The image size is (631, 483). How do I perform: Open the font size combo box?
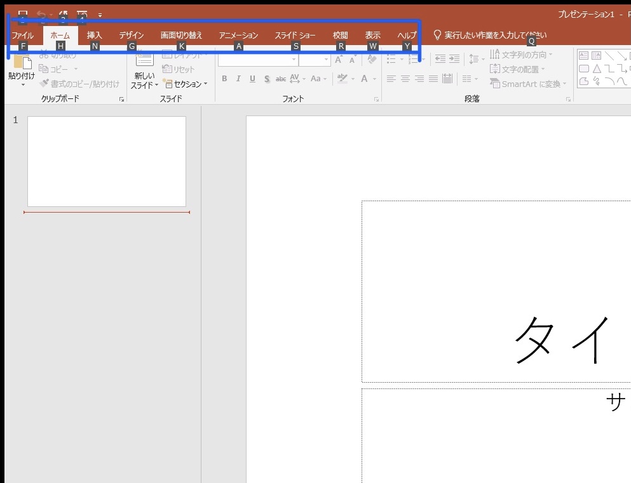(x=315, y=60)
